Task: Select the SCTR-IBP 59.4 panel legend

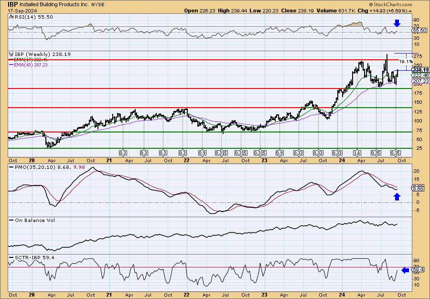Action: (32, 257)
